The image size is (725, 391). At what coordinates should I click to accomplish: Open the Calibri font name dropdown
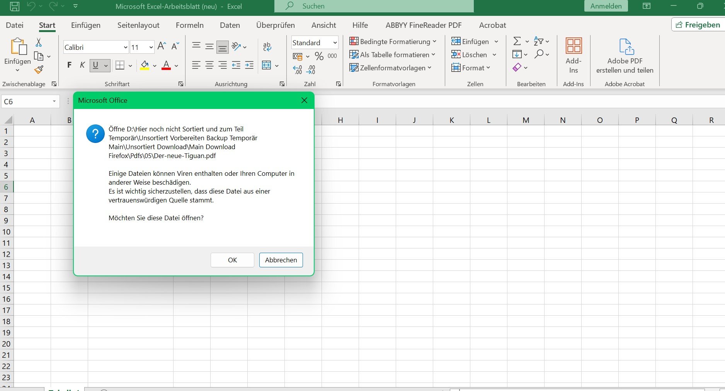(126, 47)
